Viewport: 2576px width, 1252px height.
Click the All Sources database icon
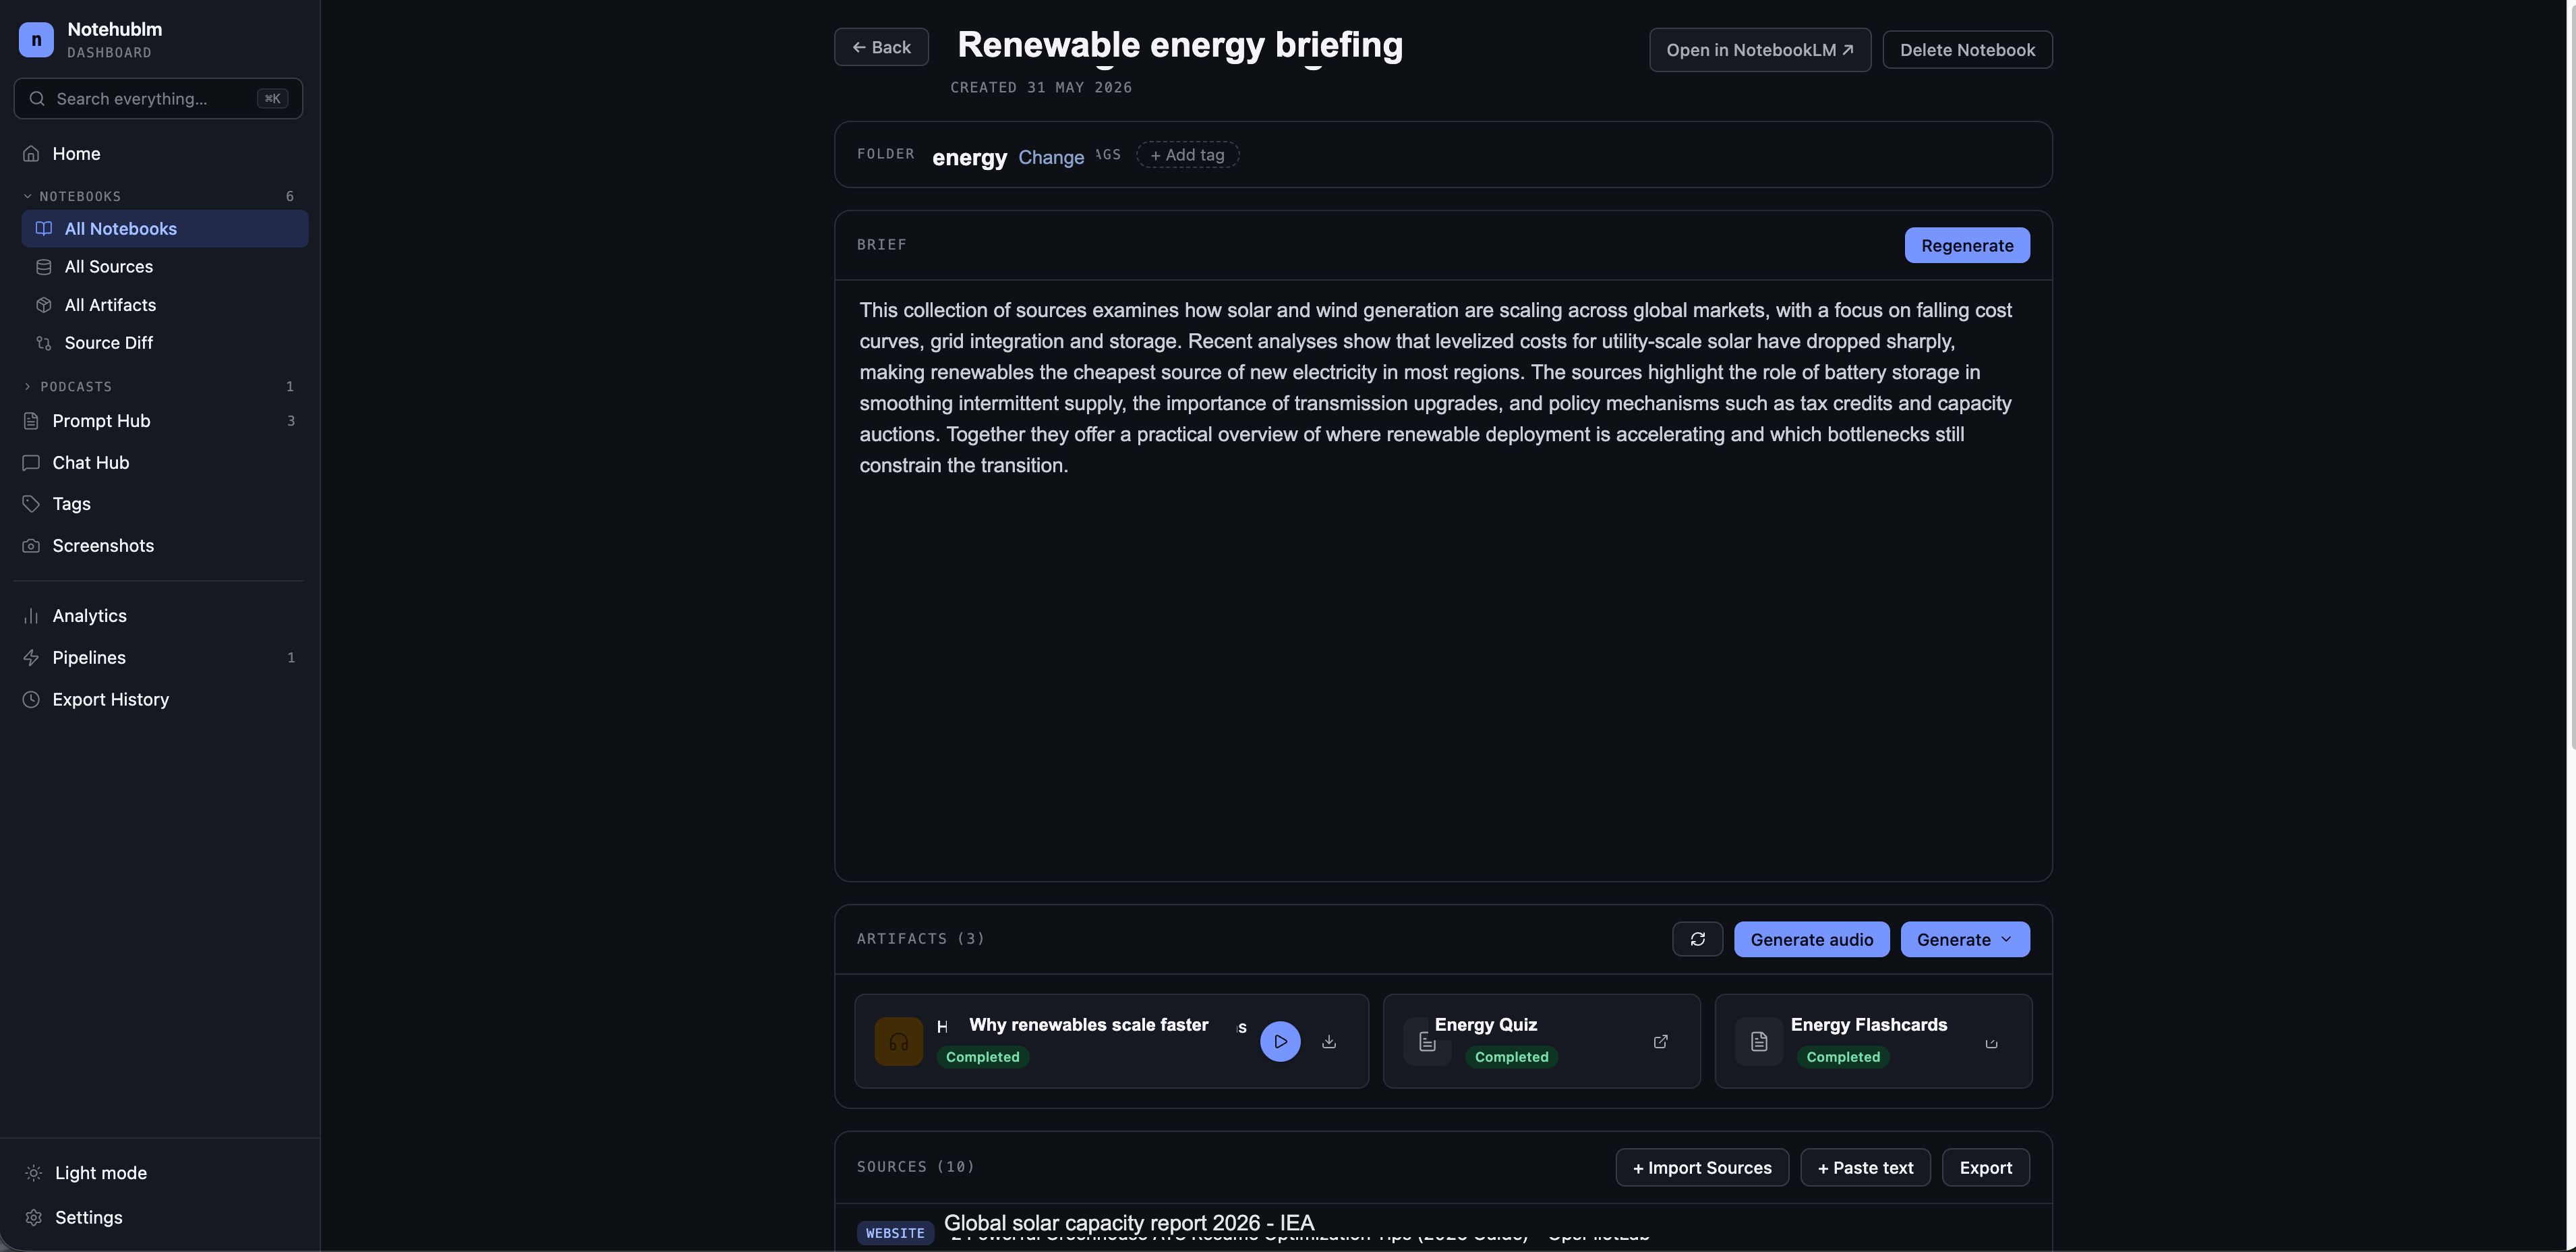[x=44, y=266]
